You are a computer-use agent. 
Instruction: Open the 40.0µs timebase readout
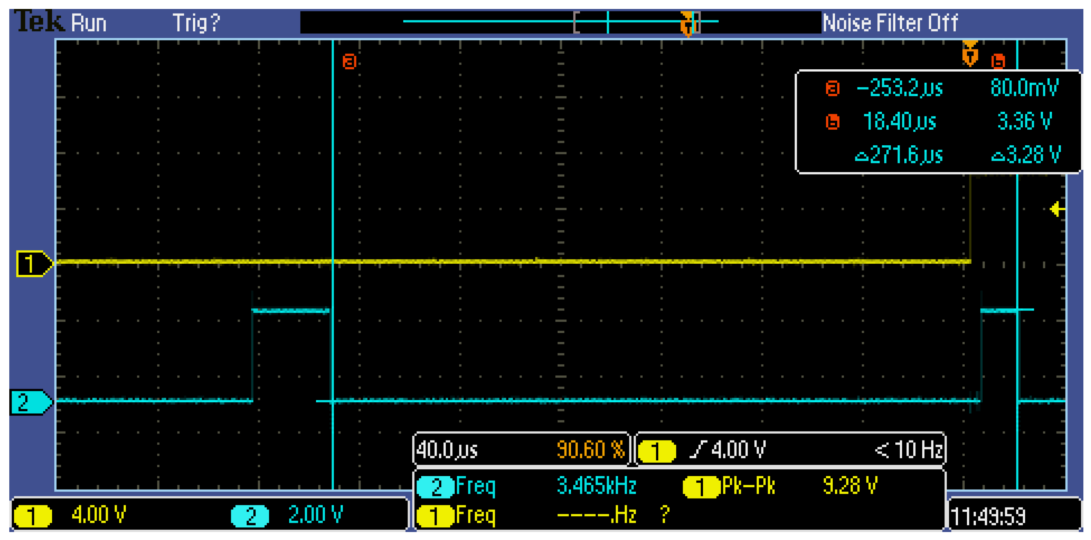(x=447, y=449)
